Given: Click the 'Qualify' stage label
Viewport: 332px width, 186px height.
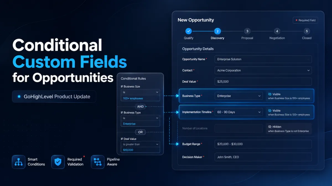Looking at the screenshot, I should (188, 38).
